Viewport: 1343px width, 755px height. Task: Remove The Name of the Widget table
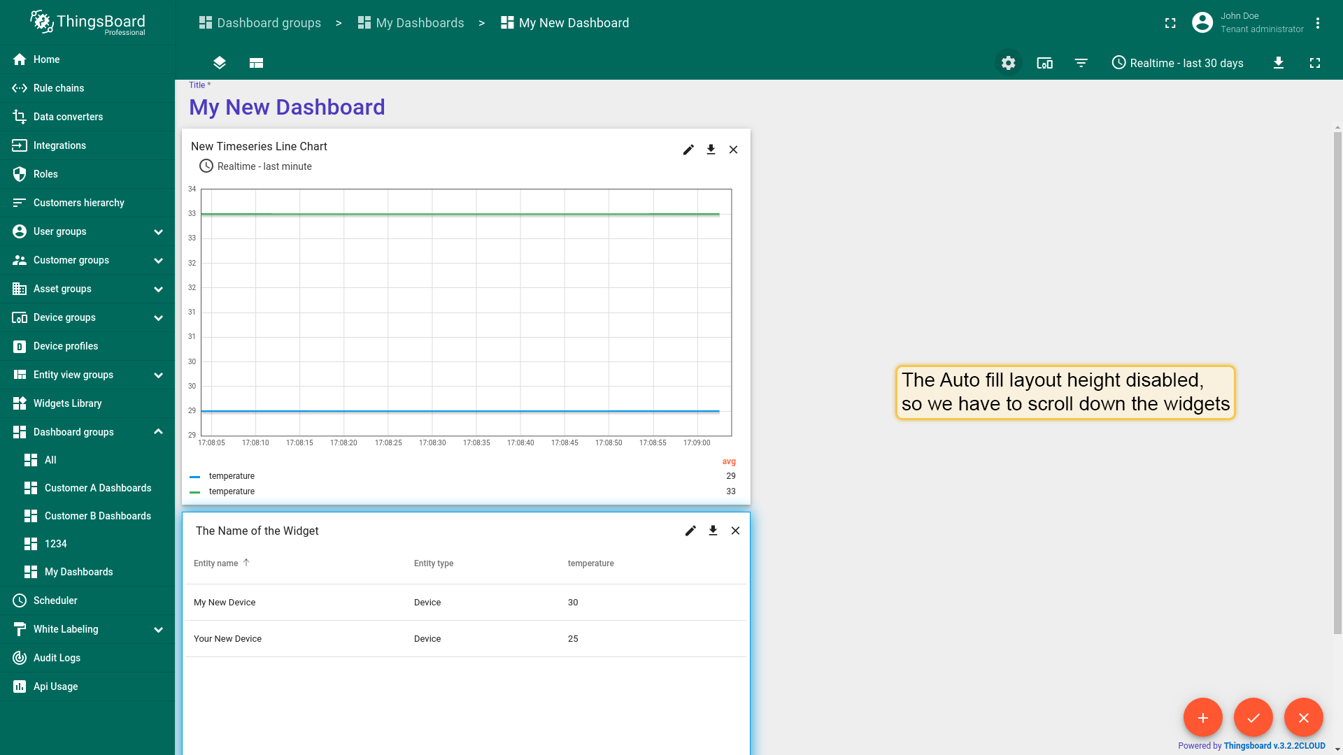click(x=735, y=531)
